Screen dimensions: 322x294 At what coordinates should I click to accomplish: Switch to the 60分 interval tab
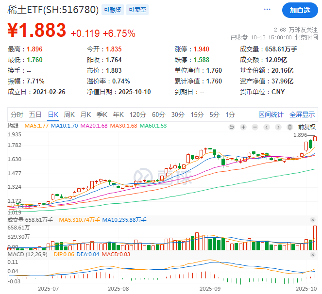pos(158,114)
